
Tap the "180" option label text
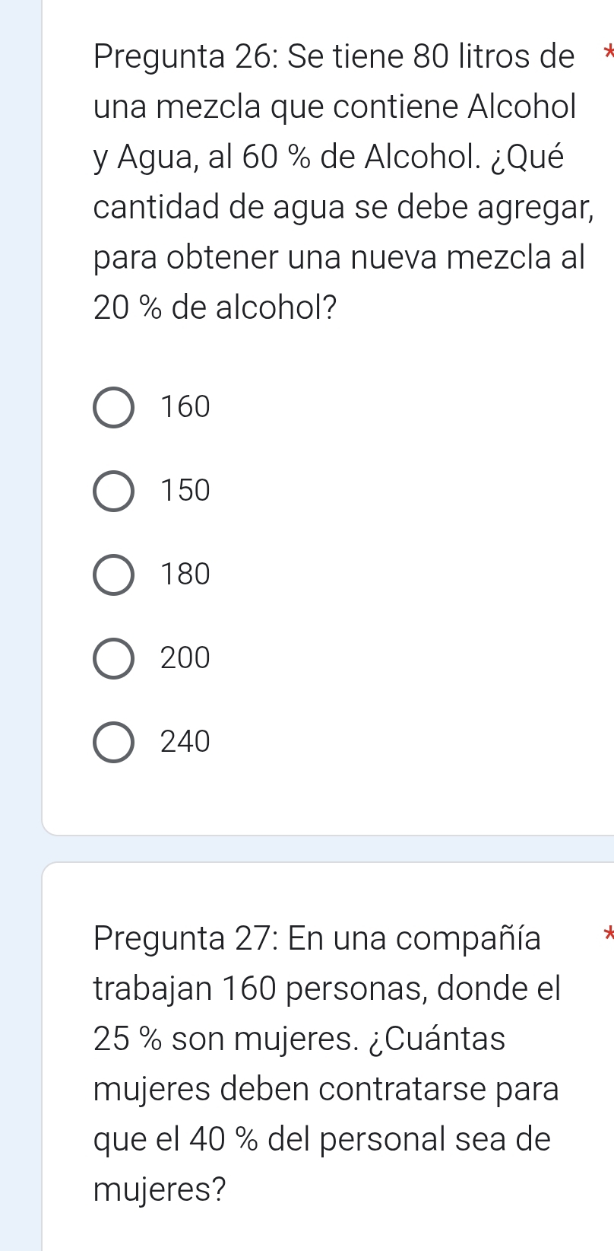click(x=185, y=575)
